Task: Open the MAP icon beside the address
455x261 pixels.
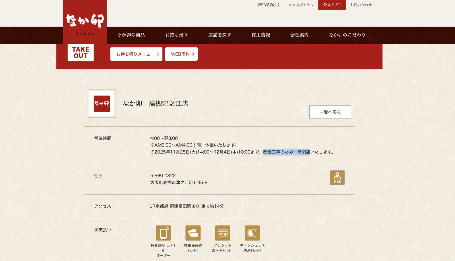Action: 337,178
